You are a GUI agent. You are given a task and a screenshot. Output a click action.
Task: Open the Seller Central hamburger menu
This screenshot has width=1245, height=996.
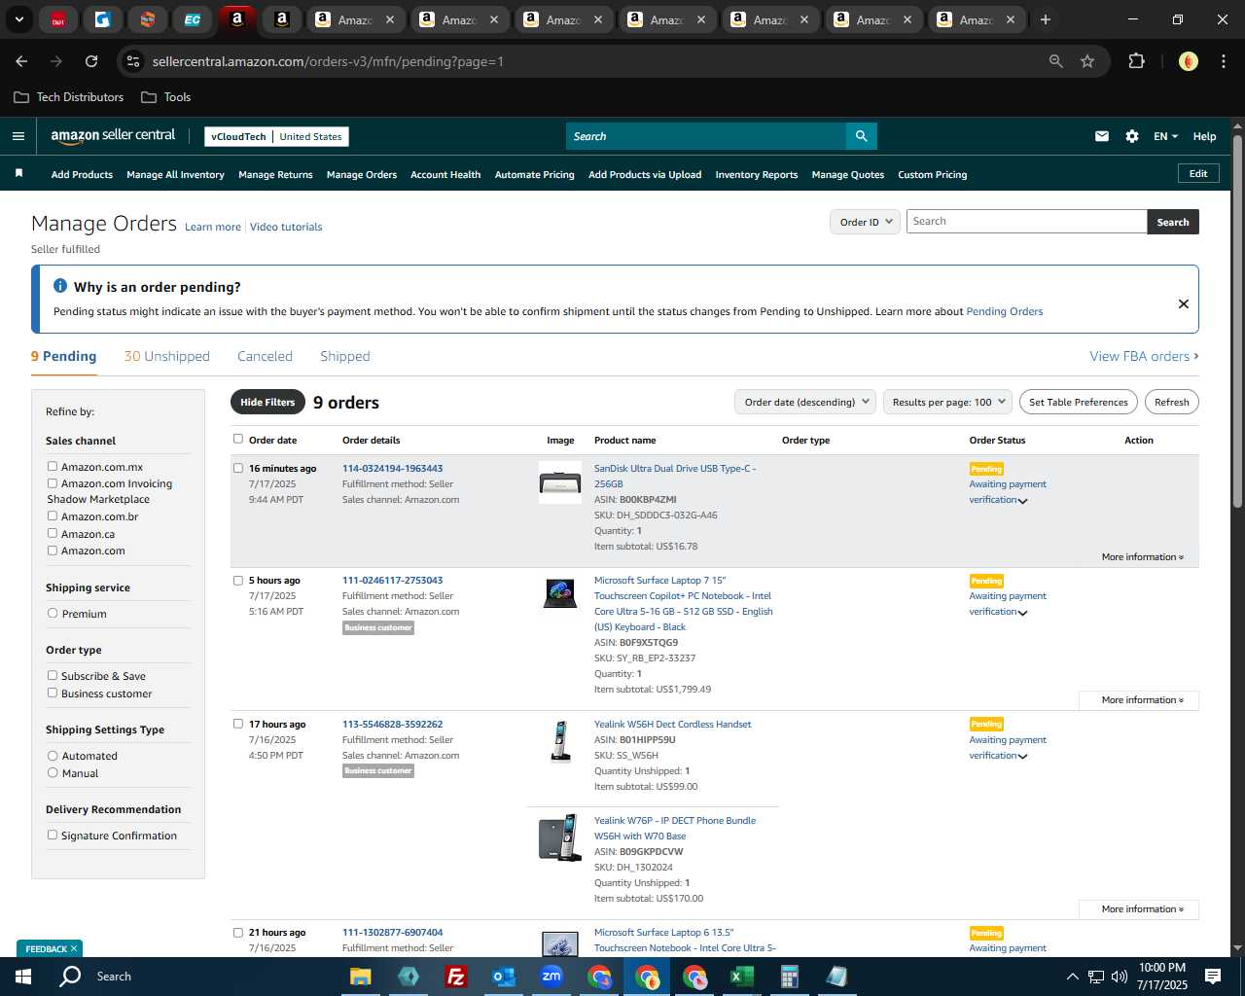pos(18,136)
